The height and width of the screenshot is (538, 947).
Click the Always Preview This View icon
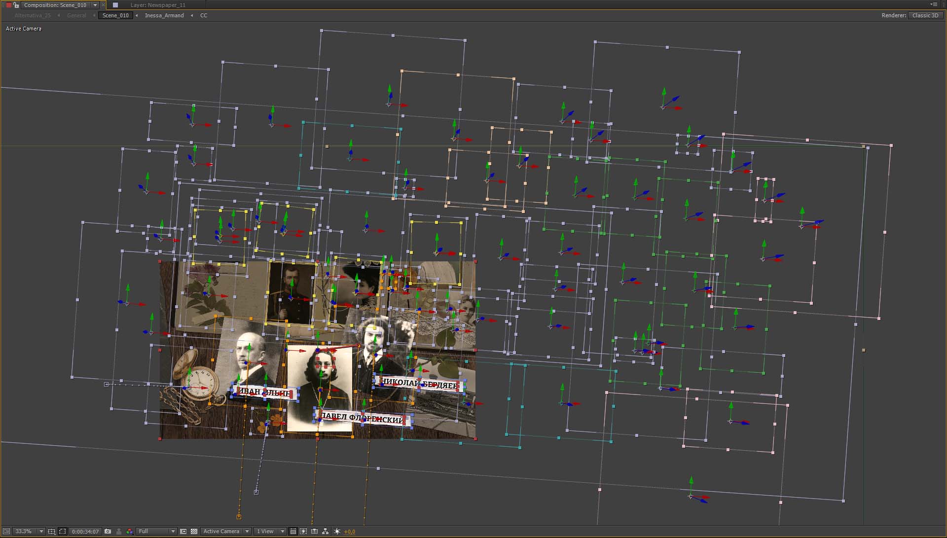click(6, 531)
